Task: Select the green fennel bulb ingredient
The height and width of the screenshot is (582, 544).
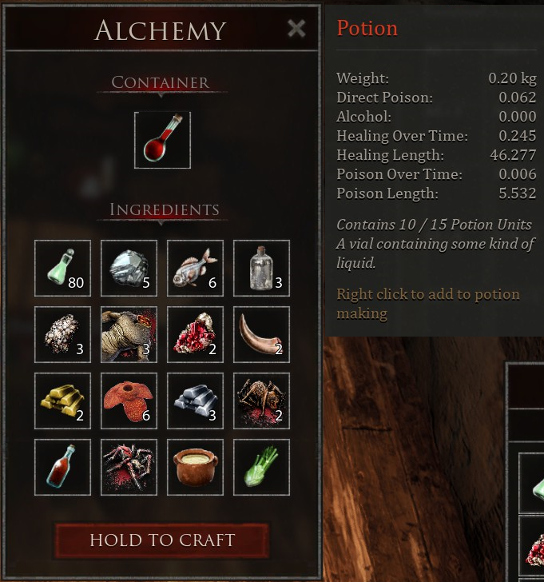Action: (261, 468)
